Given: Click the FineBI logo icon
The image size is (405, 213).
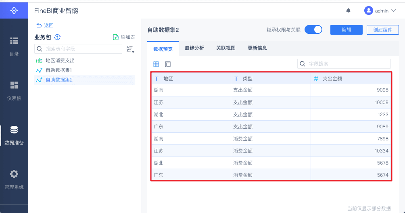Looking at the screenshot, I should (14, 10).
